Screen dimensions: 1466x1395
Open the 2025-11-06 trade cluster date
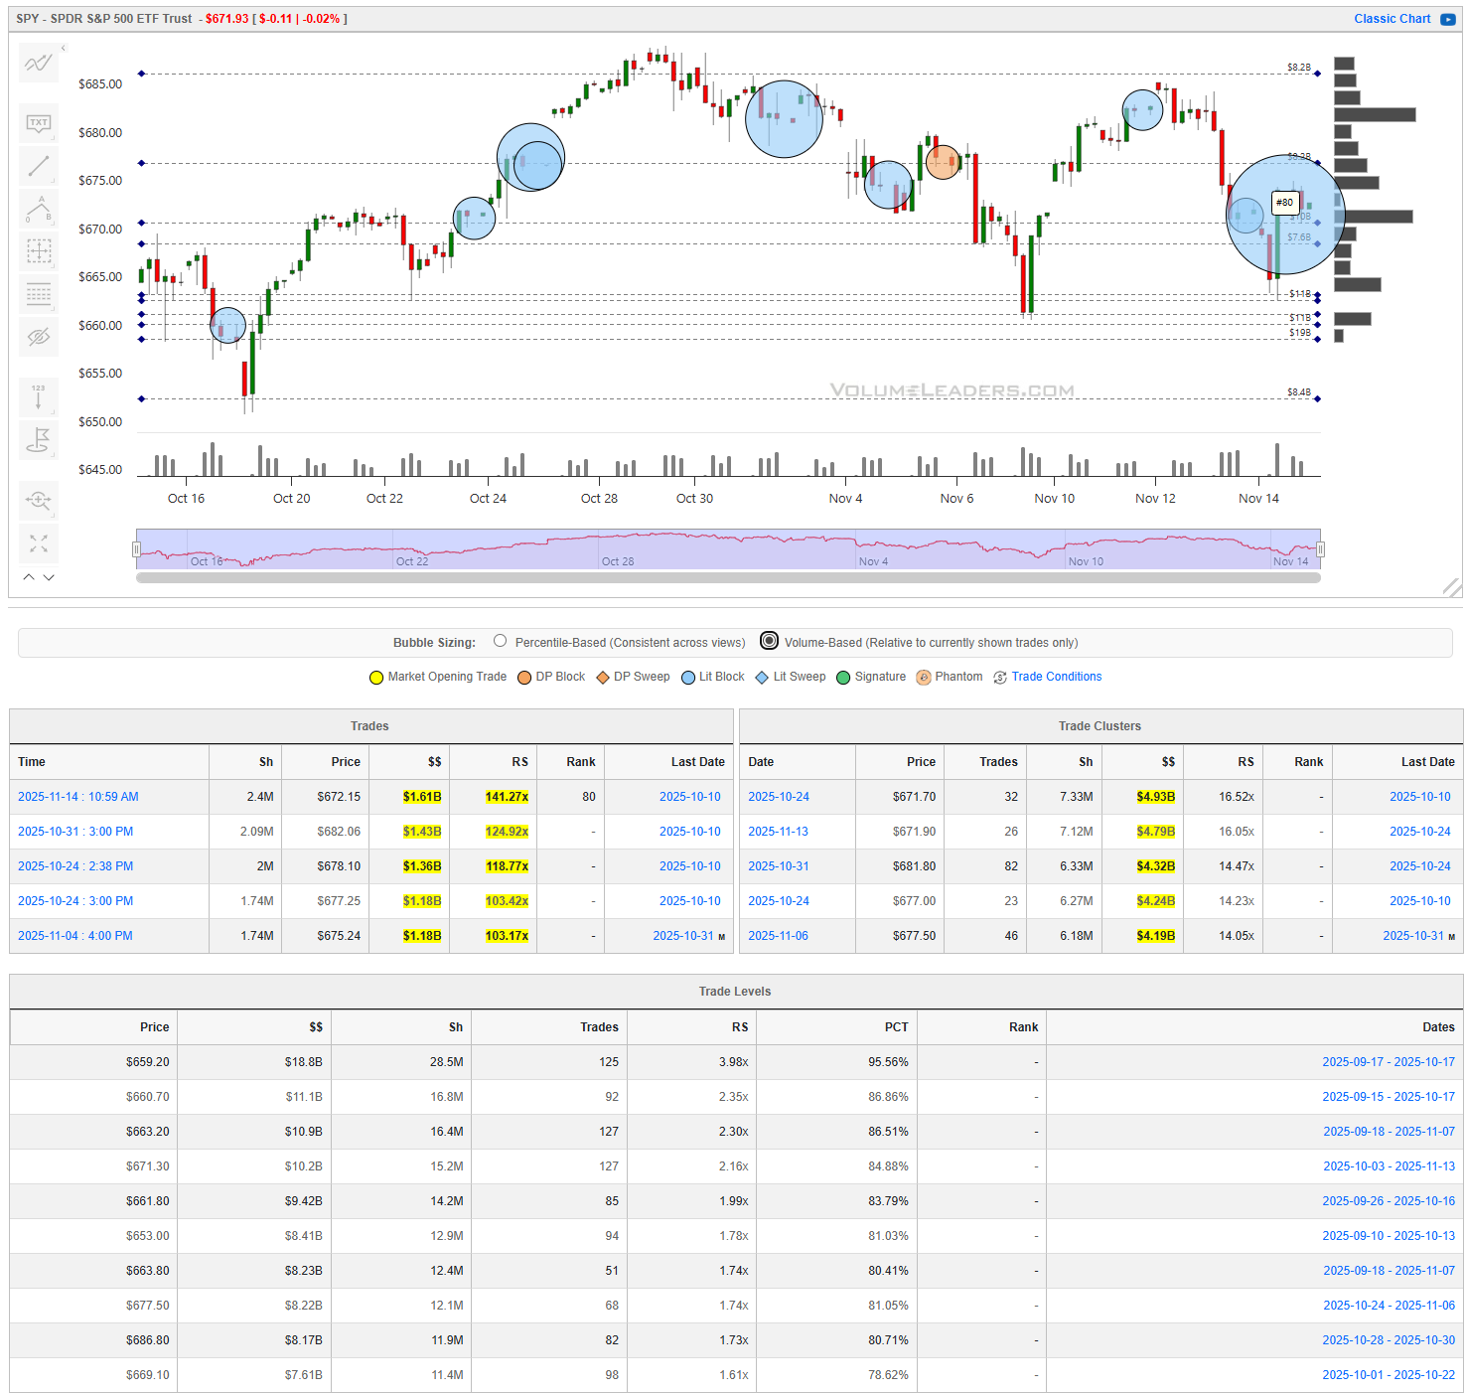[778, 936]
